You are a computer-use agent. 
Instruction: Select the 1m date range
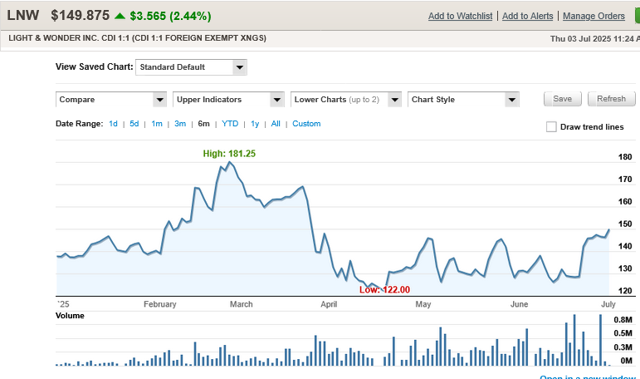click(157, 124)
